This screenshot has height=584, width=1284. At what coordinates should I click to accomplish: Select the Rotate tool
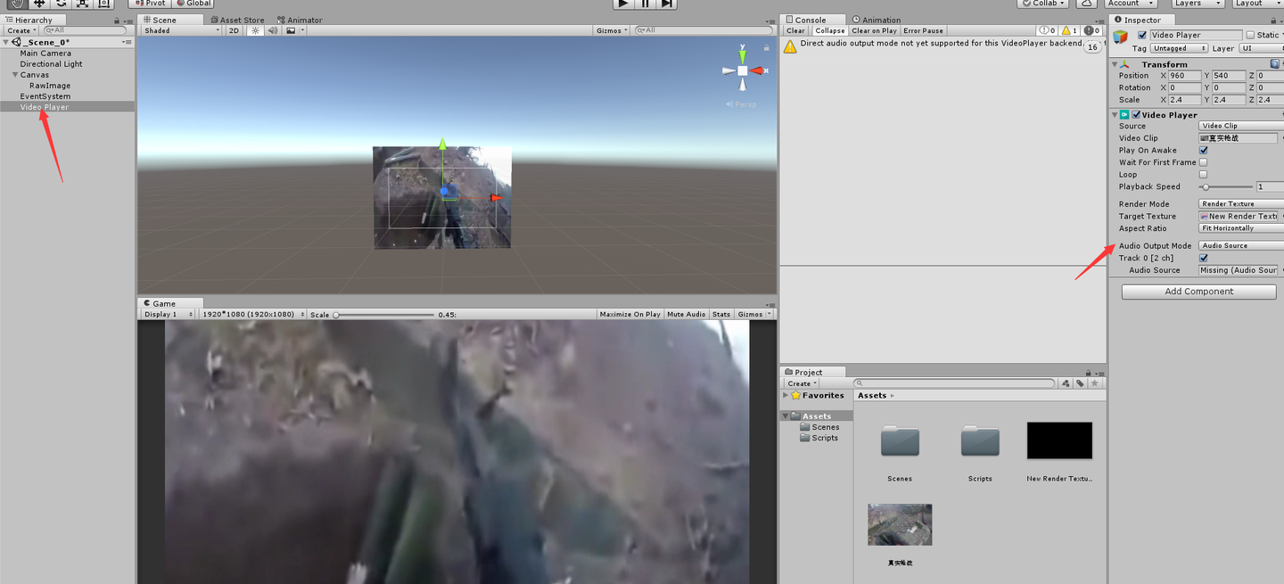[61, 4]
